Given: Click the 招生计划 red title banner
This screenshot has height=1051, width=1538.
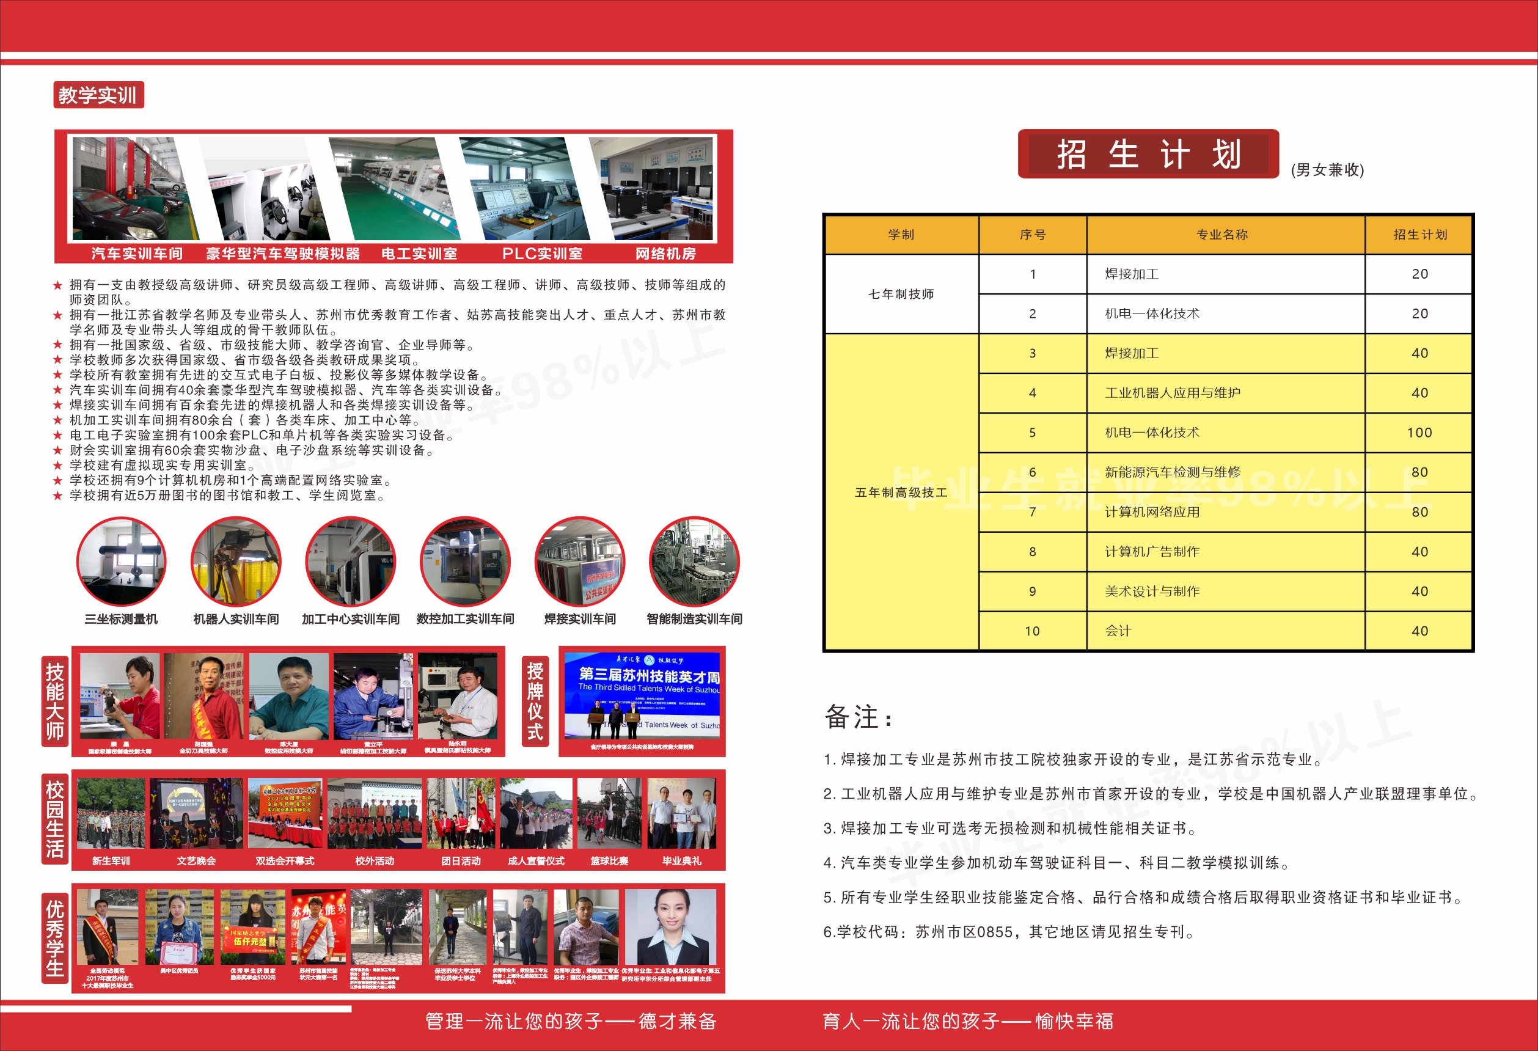Looking at the screenshot, I should [x=1148, y=154].
